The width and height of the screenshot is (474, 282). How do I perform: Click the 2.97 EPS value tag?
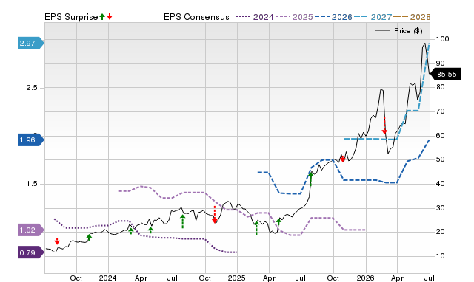tap(31, 44)
